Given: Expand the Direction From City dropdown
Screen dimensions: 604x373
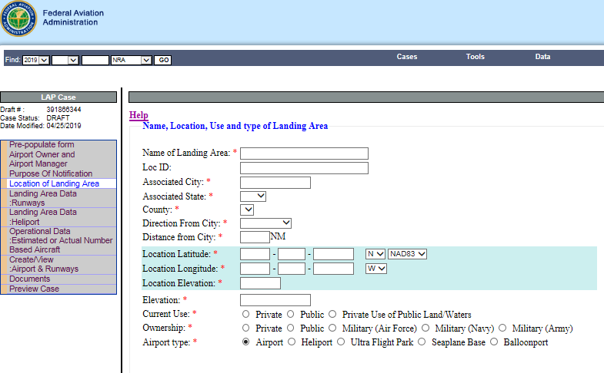Looking at the screenshot, I should [265, 223].
